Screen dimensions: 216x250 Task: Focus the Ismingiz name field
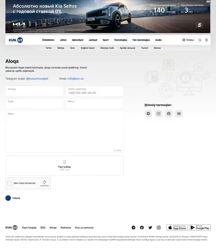[x=35, y=91]
